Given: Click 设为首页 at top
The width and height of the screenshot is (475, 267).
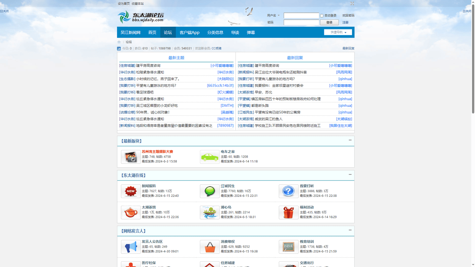Looking at the screenshot, I should tap(124, 4).
